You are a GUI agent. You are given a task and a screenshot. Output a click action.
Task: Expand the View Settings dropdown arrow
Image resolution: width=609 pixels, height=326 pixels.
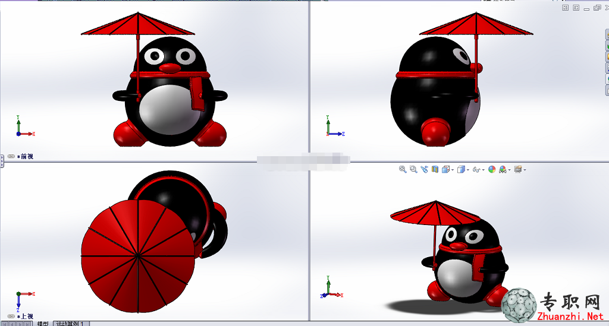[525, 170]
